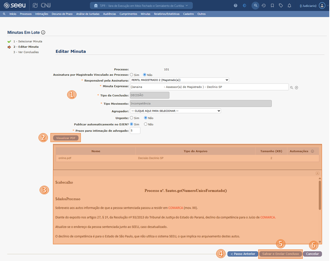Click the tag icon in header

click(281, 6)
